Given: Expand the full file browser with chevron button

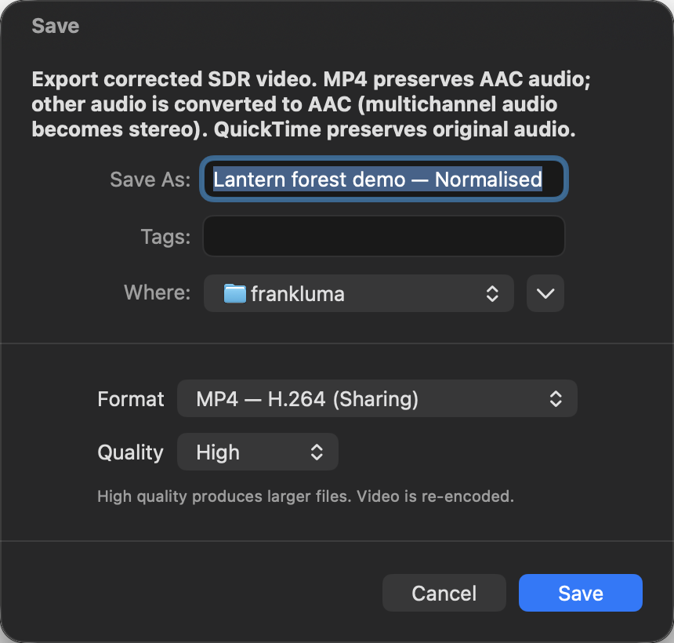Looking at the screenshot, I should coord(545,293).
